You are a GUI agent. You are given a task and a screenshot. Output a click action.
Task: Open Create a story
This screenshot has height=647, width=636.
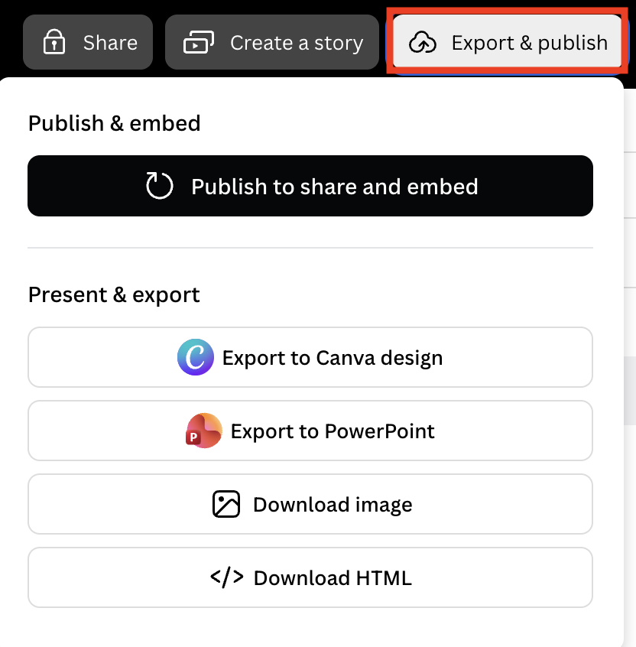coord(272,42)
